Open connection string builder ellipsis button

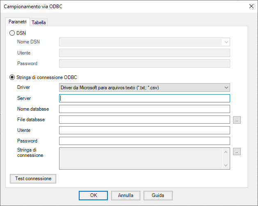237,152
